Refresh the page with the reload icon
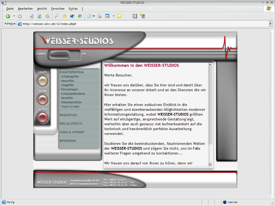Viewport: 275px width, 206px height. (x=39, y=16)
